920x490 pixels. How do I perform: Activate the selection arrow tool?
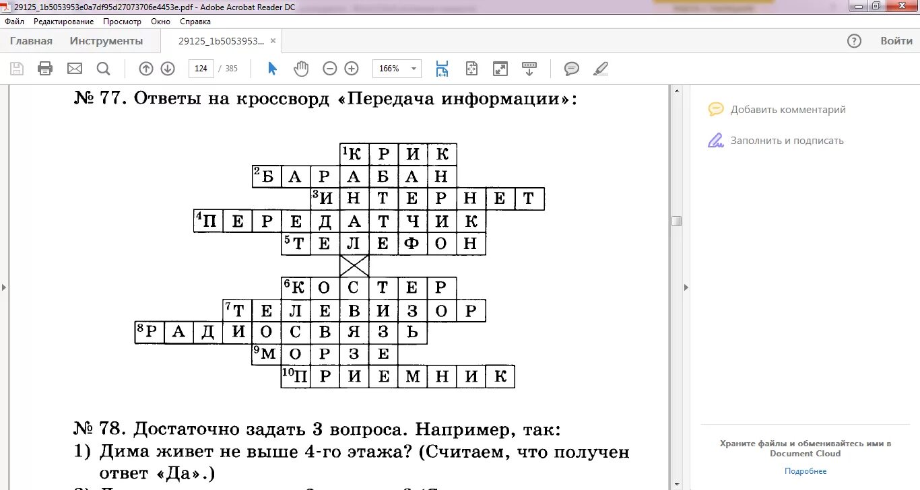(x=272, y=68)
